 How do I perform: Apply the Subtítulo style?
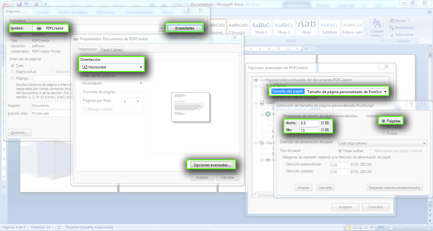click(x=330, y=27)
